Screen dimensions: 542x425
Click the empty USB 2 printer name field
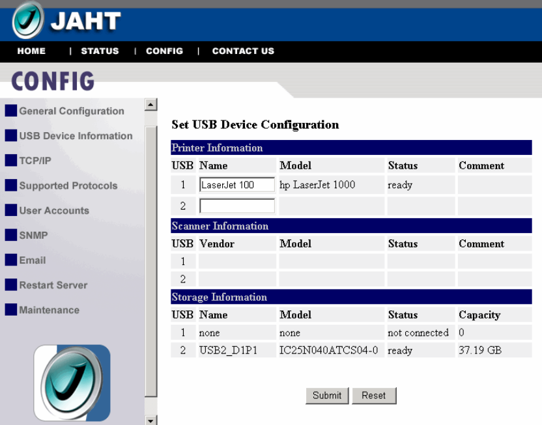pos(237,206)
